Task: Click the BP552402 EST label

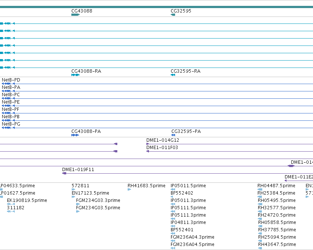Action: pyautogui.click(x=182, y=193)
